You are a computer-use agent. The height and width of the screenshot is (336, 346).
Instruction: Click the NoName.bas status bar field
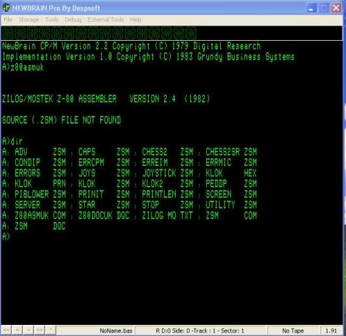(x=96, y=330)
